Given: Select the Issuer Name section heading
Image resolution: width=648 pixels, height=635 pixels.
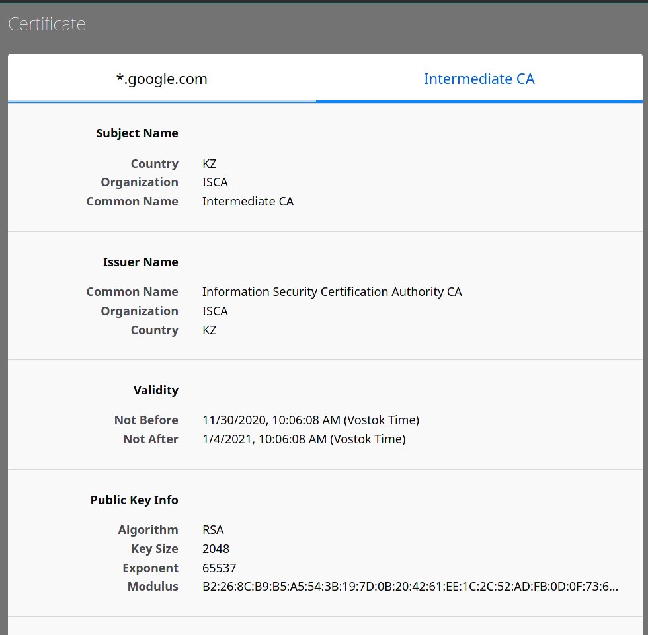Looking at the screenshot, I should point(140,262).
